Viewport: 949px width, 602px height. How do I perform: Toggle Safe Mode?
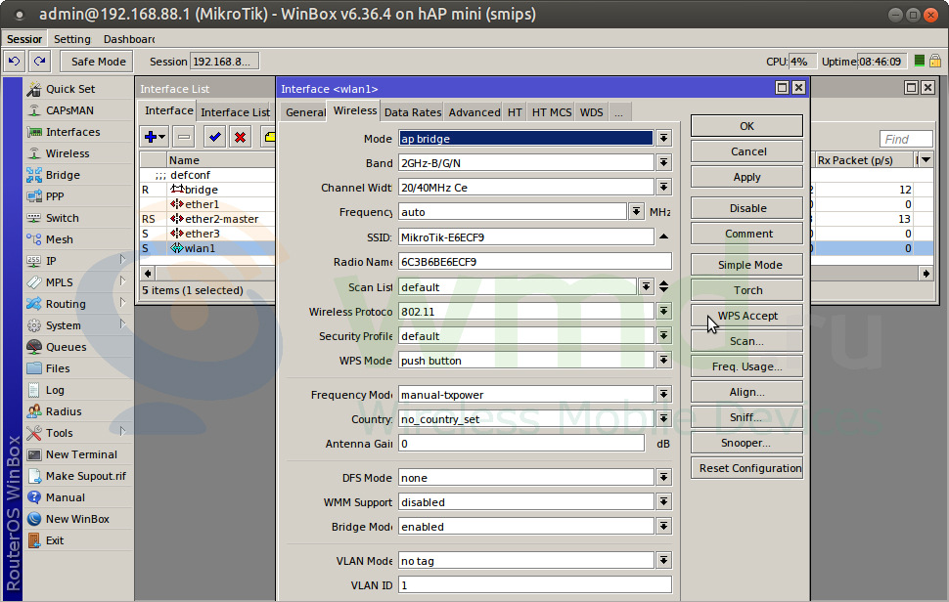pyautogui.click(x=98, y=61)
